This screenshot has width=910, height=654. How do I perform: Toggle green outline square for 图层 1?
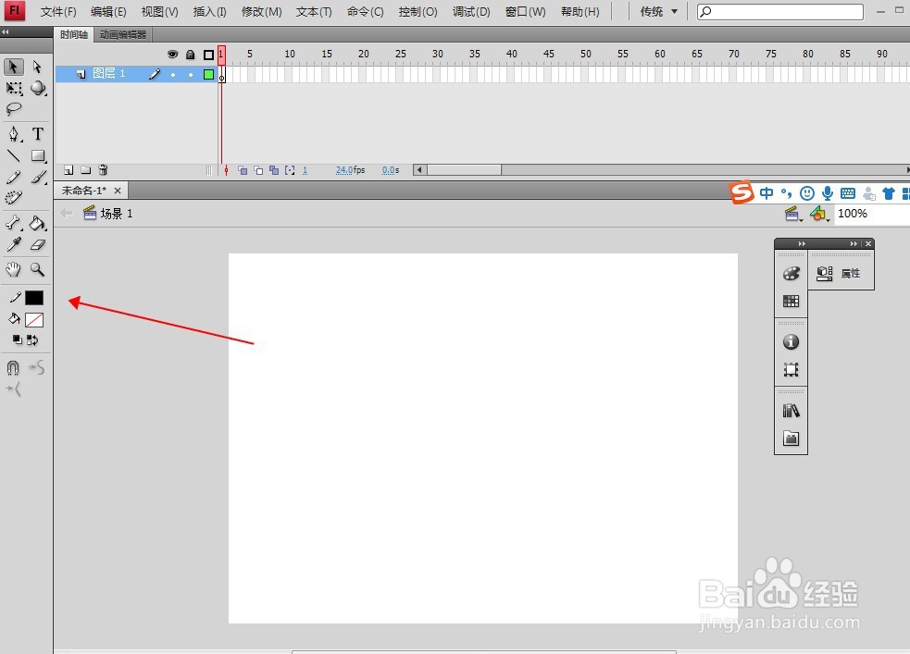208,74
